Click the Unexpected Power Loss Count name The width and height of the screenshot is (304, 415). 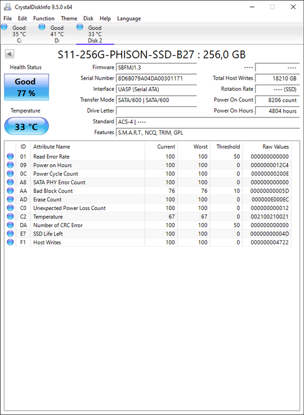click(x=69, y=208)
